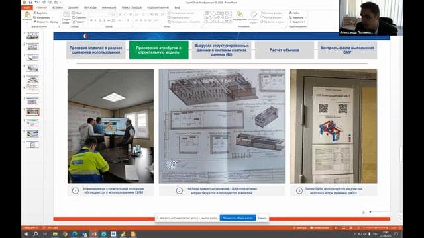Click the Save icon in quick access toolbar
424x238 pixels.
click(x=30, y=2)
